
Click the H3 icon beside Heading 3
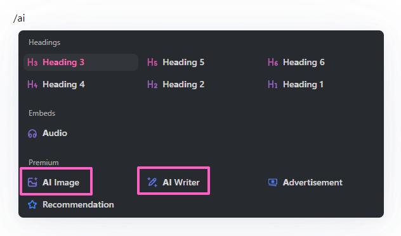[x=32, y=62]
